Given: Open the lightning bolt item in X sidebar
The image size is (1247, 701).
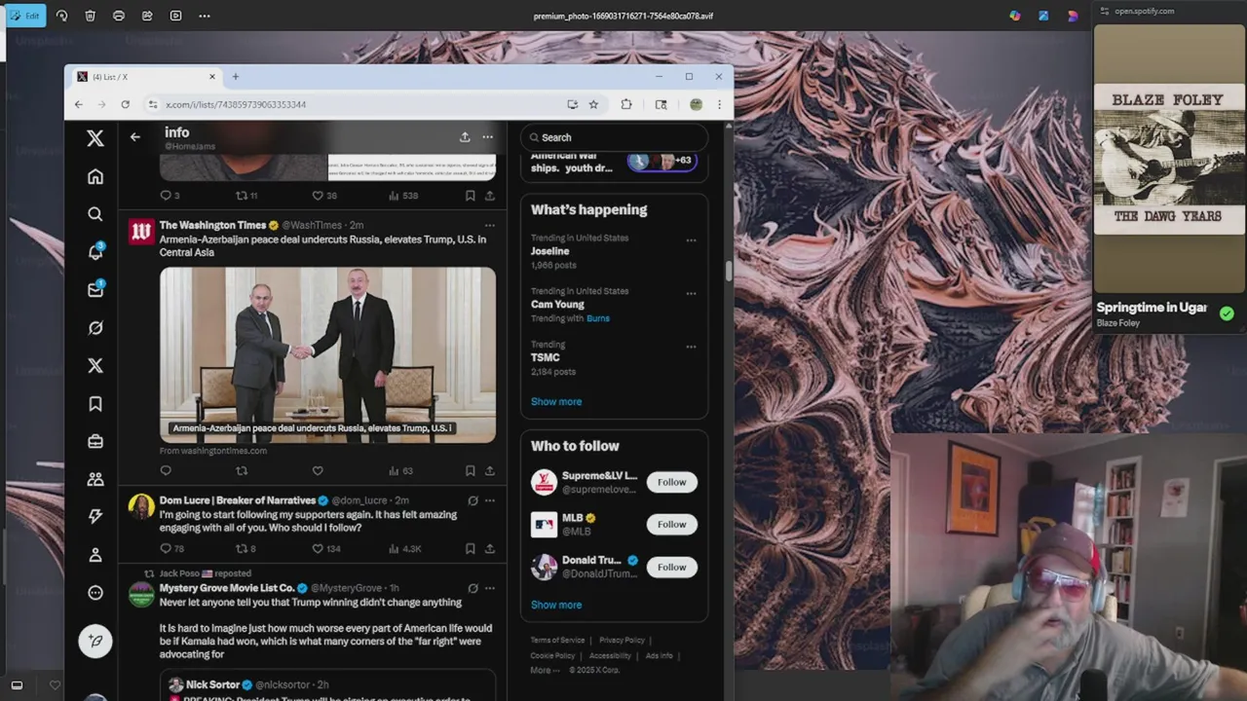Looking at the screenshot, I should pos(95,517).
